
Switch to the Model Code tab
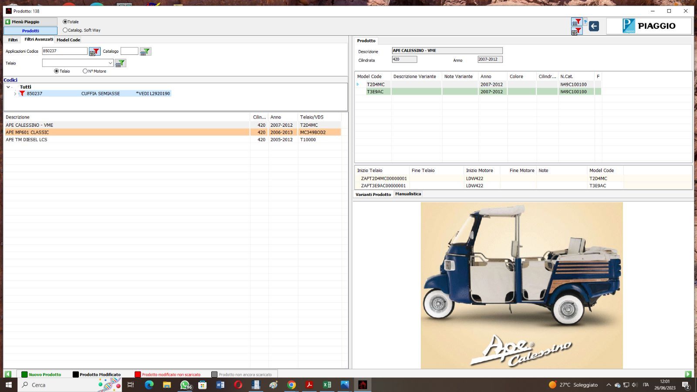click(x=68, y=40)
